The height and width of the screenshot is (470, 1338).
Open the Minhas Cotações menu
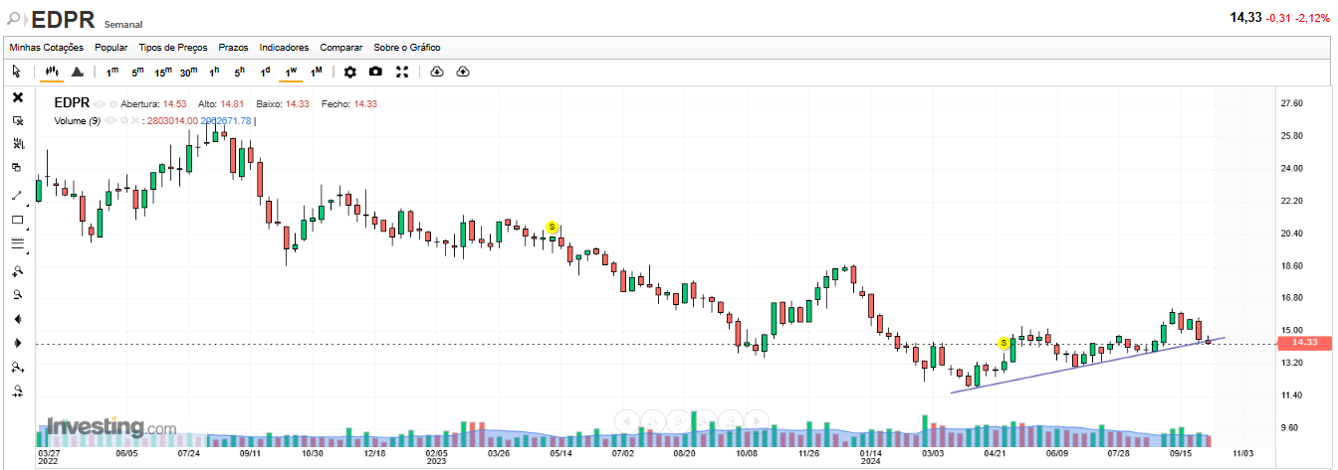point(47,47)
